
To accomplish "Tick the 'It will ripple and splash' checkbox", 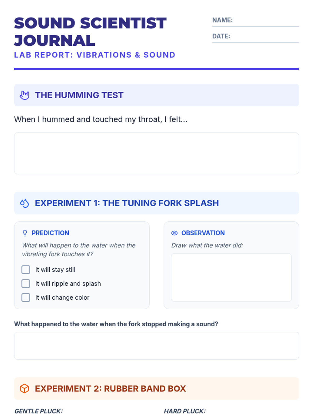I will (26, 283).
